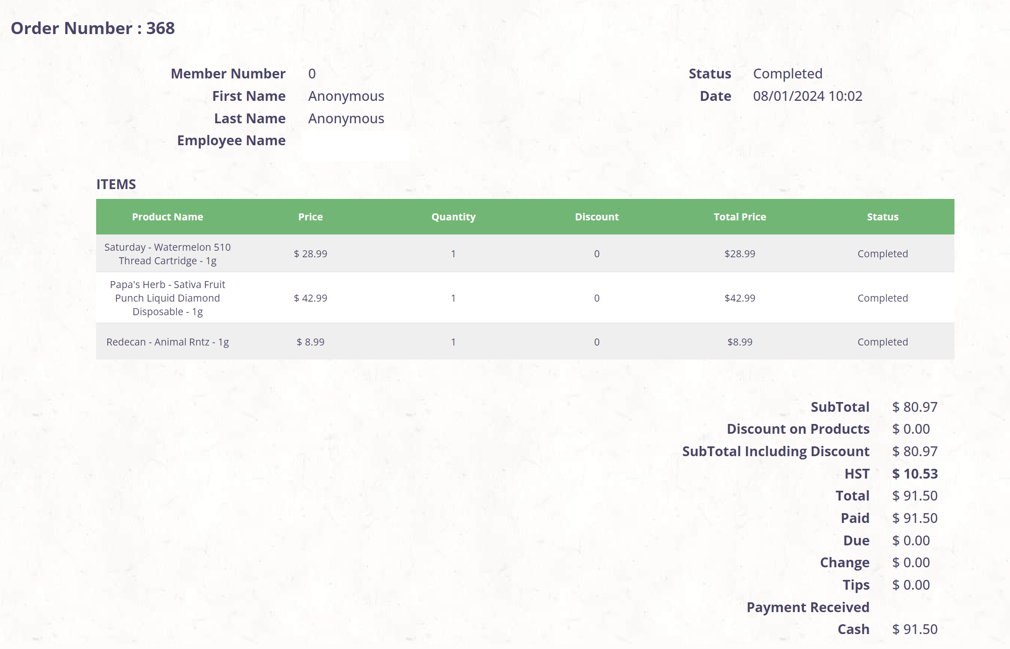Click the Tips label
The image size is (1010, 649).
tap(856, 585)
